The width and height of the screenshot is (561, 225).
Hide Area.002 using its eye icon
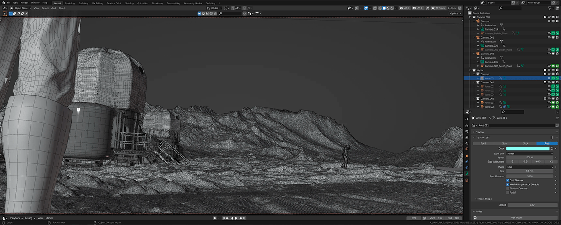coord(549,78)
